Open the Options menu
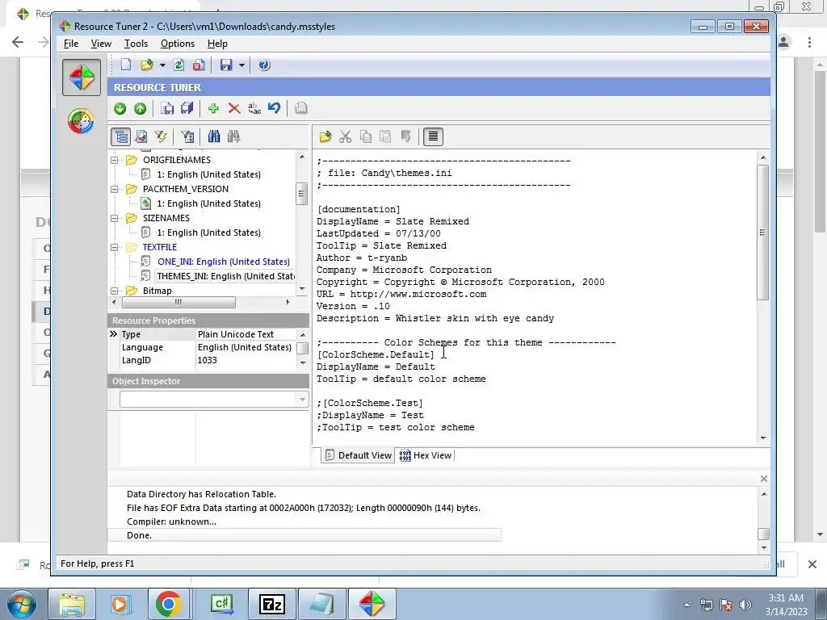 [177, 44]
